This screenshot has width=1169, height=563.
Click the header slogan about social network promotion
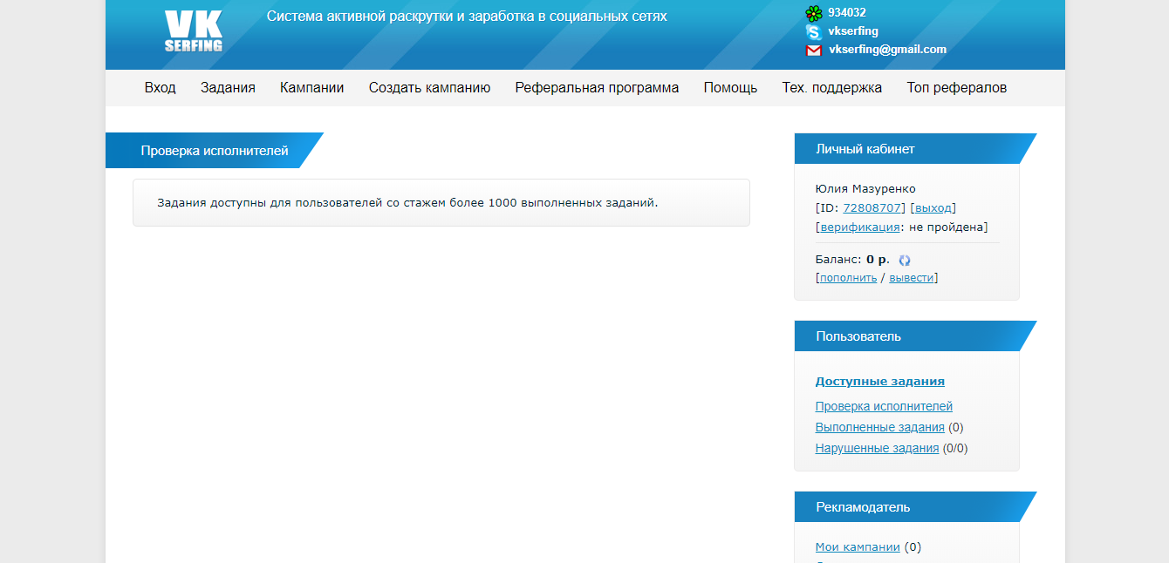click(467, 17)
